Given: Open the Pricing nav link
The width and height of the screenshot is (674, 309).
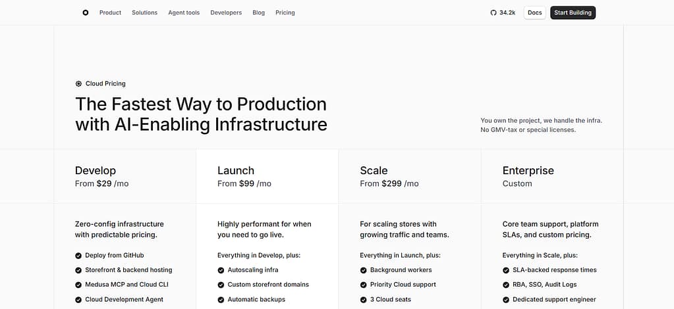Looking at the screenshot, I should click(285, 13).
